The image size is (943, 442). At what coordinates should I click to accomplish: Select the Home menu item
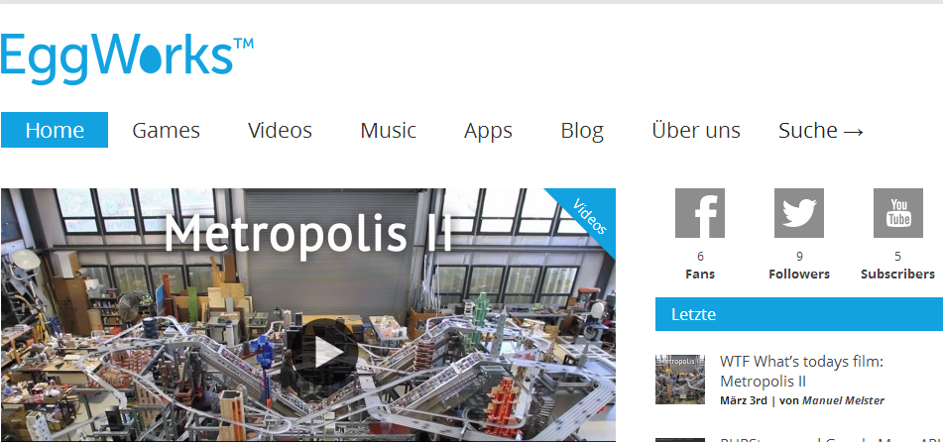pos(55,130)
